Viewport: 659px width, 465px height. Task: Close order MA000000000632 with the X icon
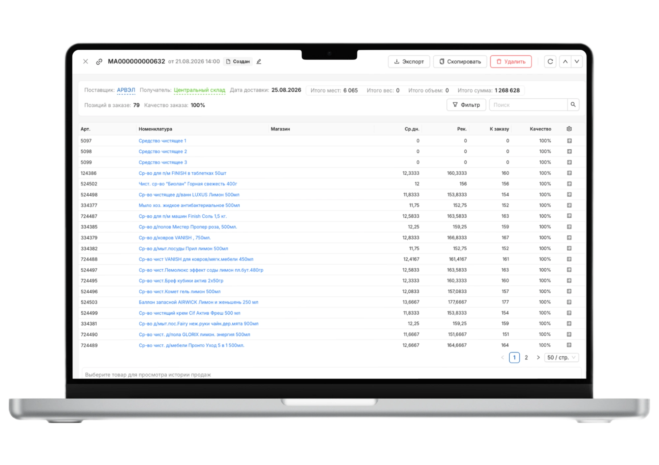click(x=86, y=61)
